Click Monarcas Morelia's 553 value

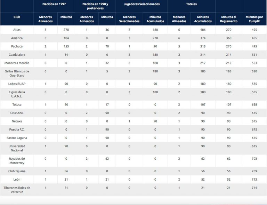pos(254,63)
